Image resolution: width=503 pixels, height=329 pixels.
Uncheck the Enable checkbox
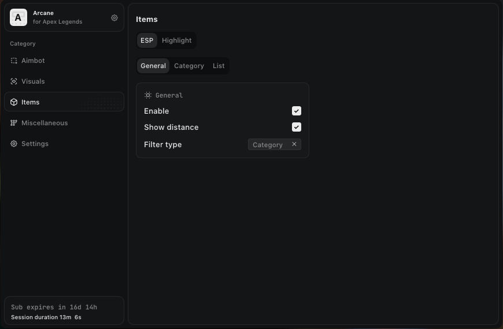(297, 111)
